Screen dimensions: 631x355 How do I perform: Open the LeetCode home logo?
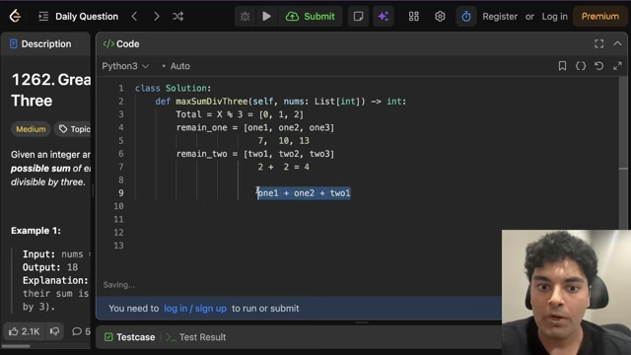pyautogui.click(x=15, y=16)
